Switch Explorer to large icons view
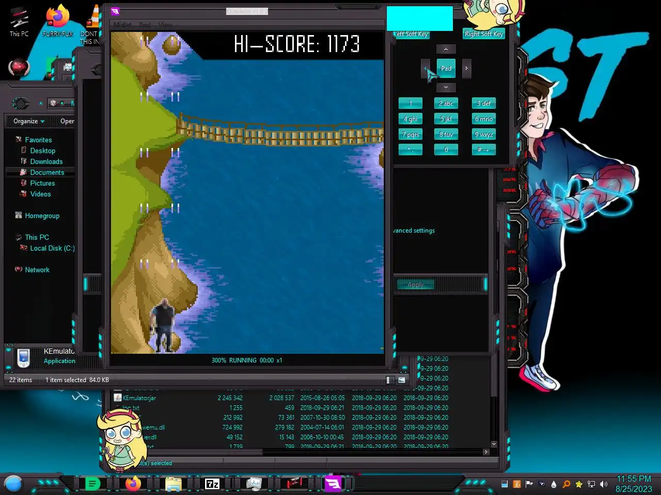The width and height of the screenshot is (661, 495). coord(402,380)
